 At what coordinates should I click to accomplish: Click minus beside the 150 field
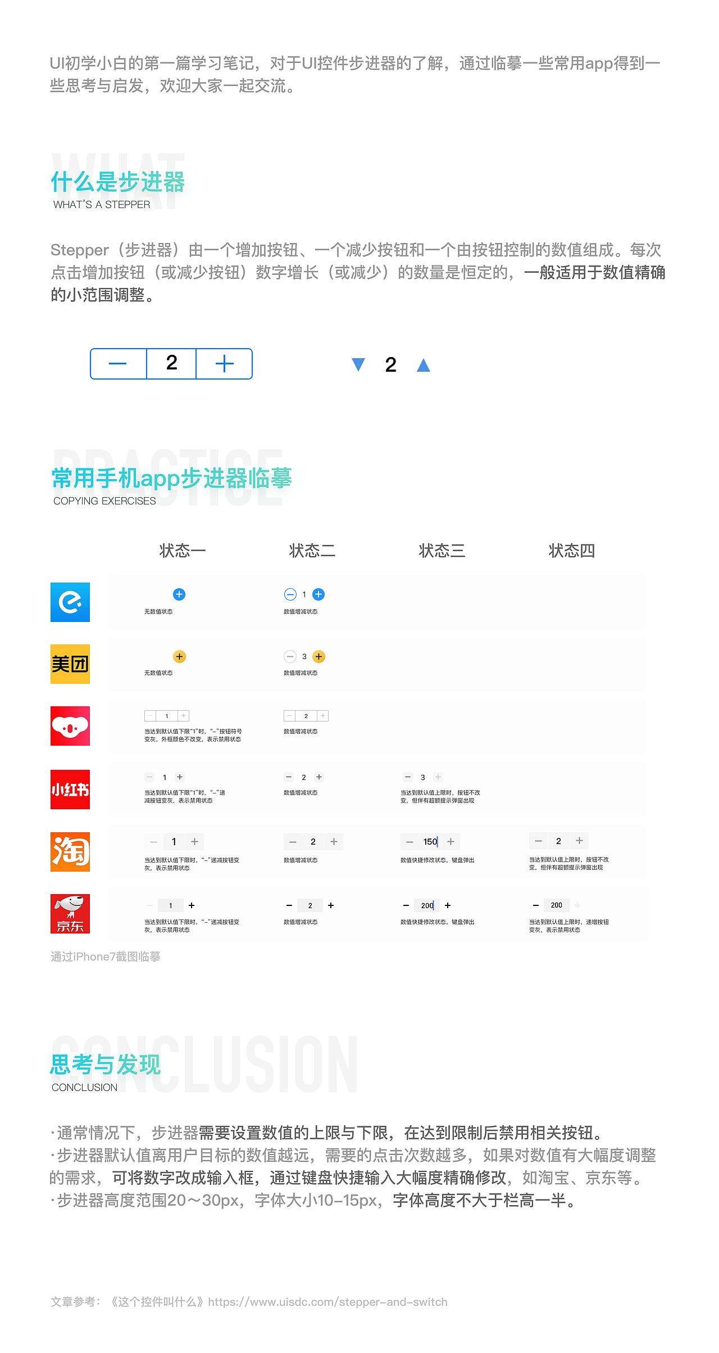coord(409,842)
